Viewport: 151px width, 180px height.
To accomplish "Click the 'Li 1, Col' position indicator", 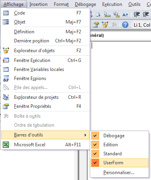I will (x=142, y=25).
